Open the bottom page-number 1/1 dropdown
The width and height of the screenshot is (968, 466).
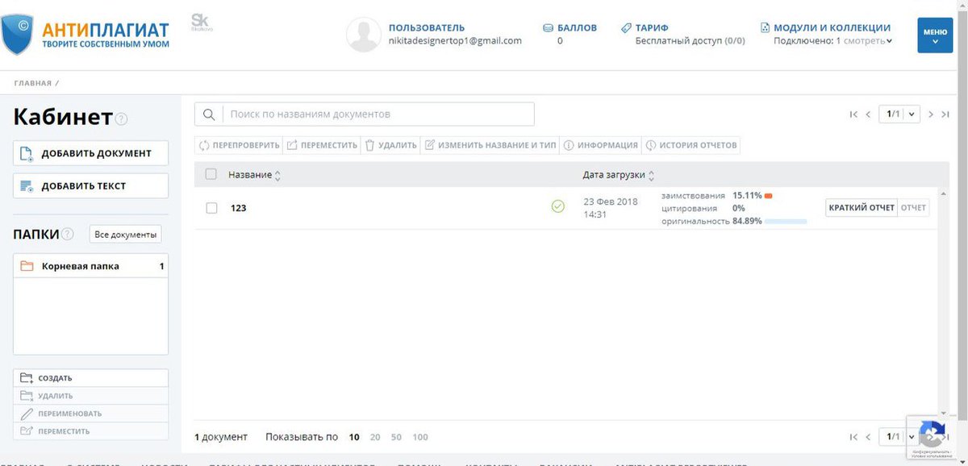(x=900, y=437)
